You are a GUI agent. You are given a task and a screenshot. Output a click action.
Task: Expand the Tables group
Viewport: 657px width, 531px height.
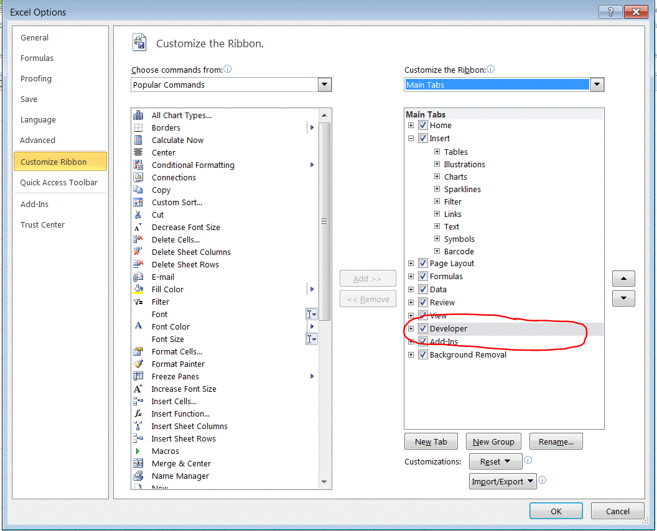pos(437,152)
